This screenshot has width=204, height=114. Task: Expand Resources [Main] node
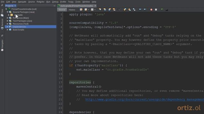7,18
